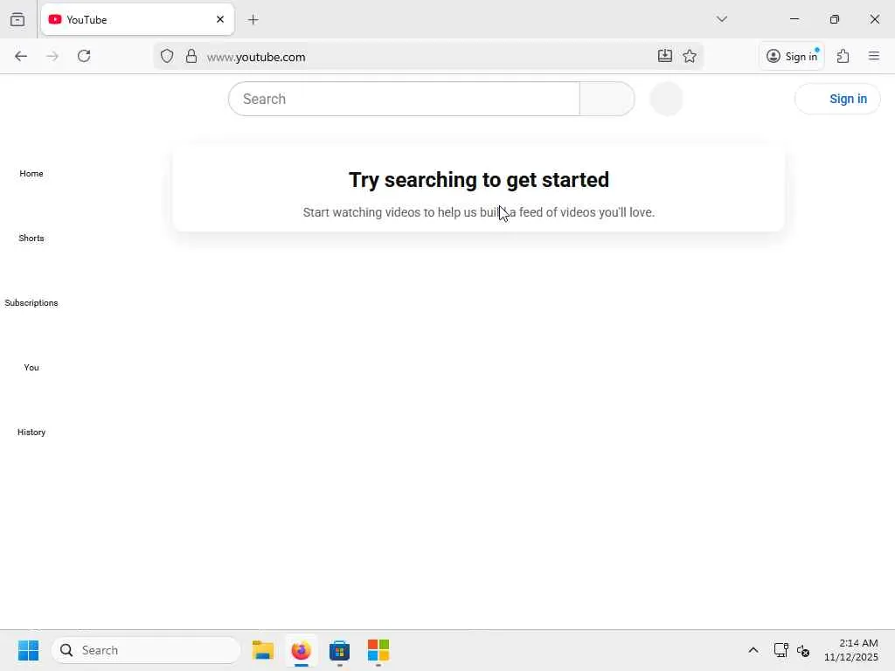Reload the current page

[x=84, y=56]
